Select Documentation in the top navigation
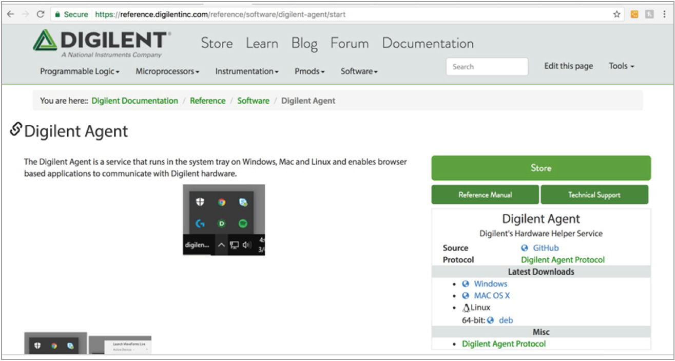Screen dimensions: 675x361 [428, 43]
